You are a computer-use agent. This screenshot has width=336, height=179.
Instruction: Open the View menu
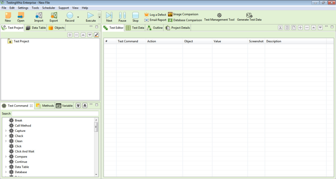(x=75, y=8)
